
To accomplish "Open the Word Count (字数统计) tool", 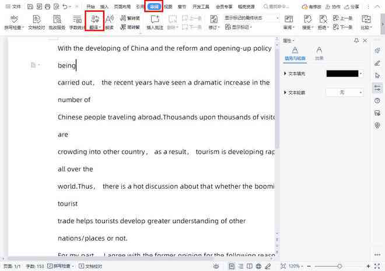I will 77,22.
